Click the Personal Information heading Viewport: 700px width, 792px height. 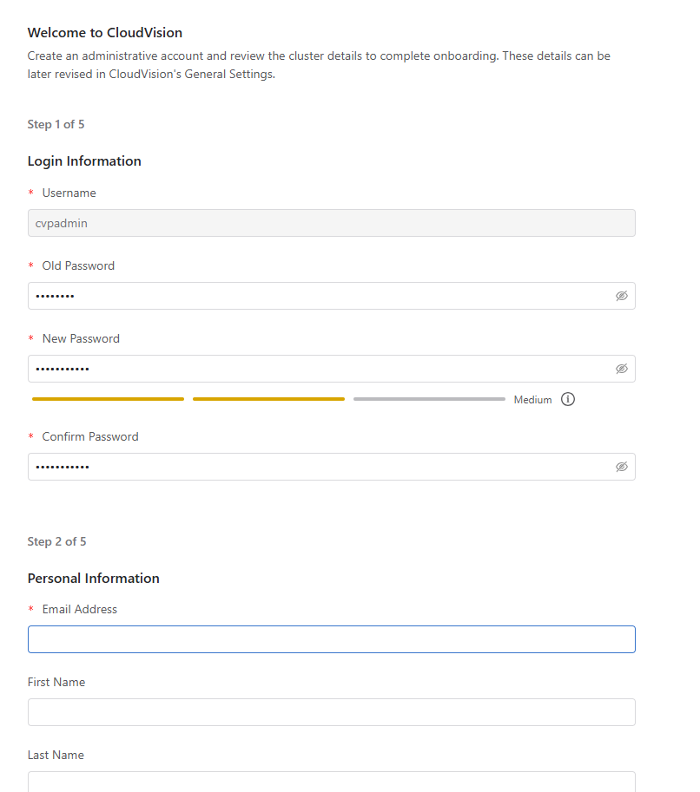94,579
